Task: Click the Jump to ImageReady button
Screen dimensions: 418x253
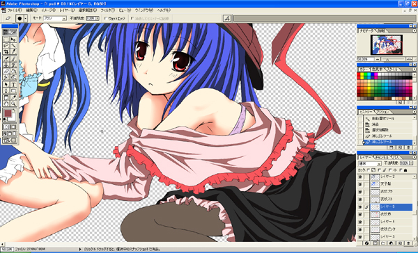Action: click(x=10, y=140)
